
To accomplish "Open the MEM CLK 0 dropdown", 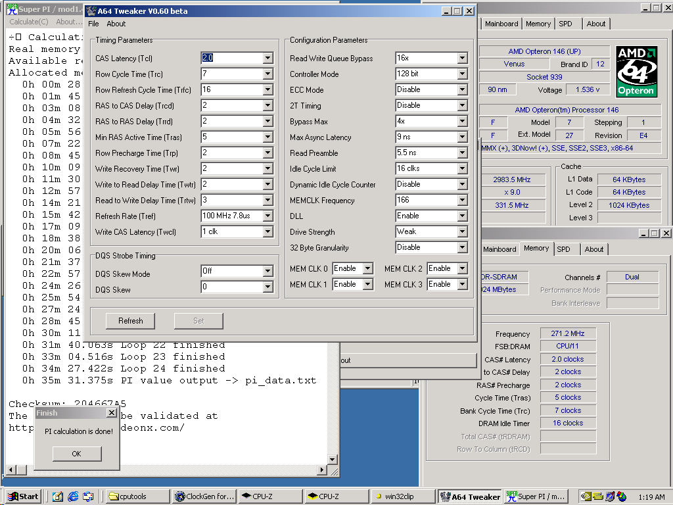I will point(368,269).
